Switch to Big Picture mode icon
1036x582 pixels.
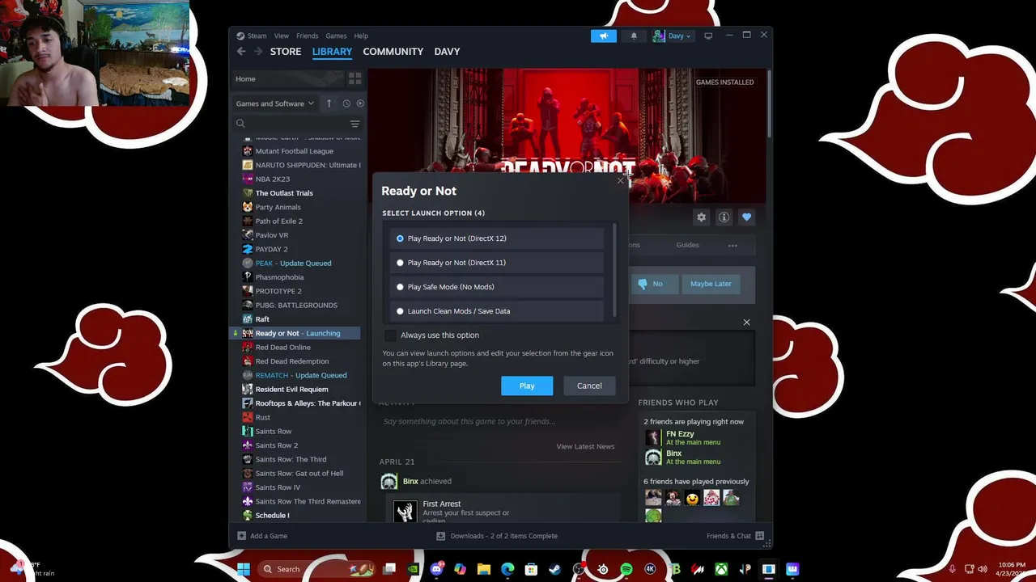pyautogui.click(x=708, y=36)
